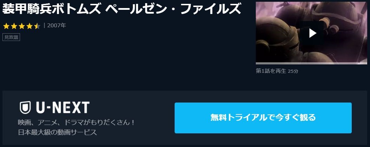Click the U-NEXT wordmark text
This screenshot has height=147, width=370.
(63, 107)
